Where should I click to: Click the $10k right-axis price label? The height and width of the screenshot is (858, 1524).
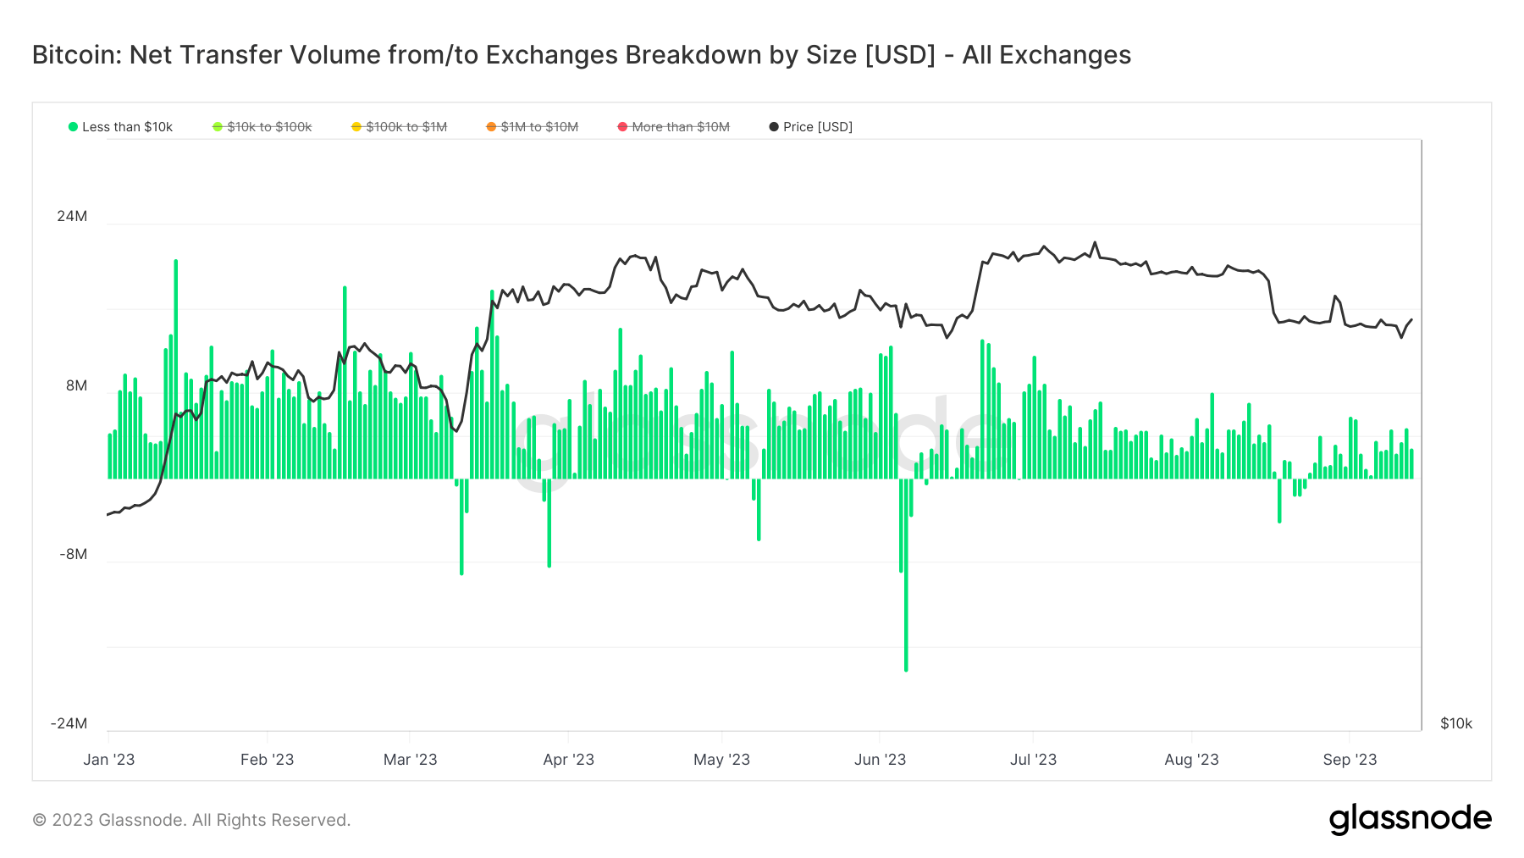(1456, 723)
